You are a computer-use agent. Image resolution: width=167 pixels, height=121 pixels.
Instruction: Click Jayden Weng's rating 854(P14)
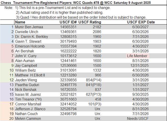pyautogui.click(x=94, y=80)
